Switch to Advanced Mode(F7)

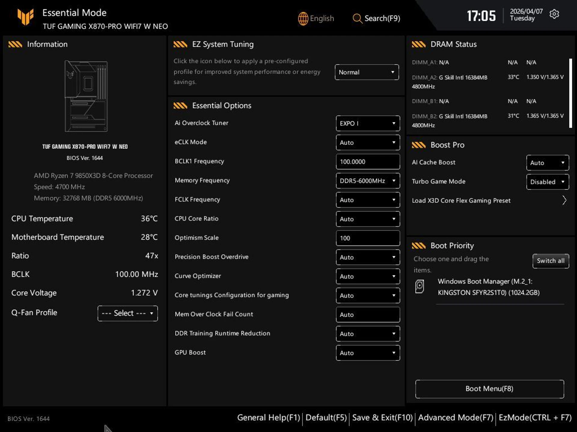456,418
